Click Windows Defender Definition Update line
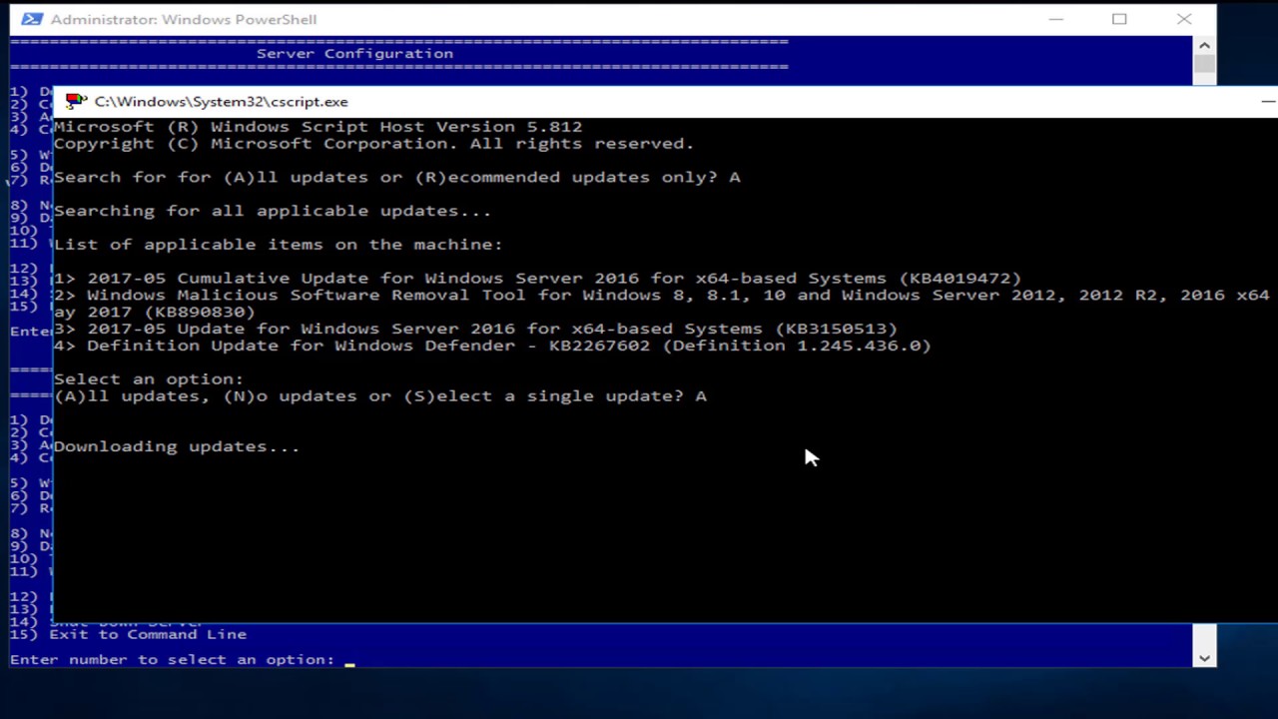Image resolution: width=1278 pixels, height=719 pixels. point(492,346)
